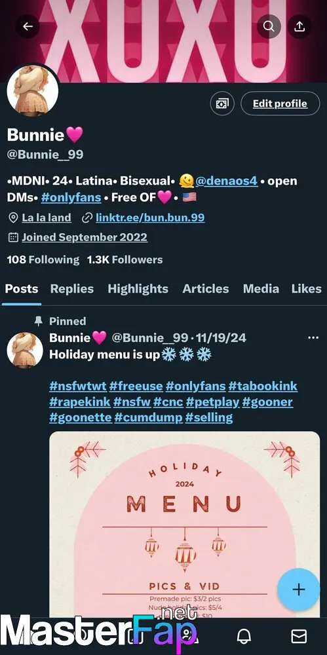Image resolution: width=327 pixels, height=655 pixels.
Task: View the 1.3K Followers list
Action: pyautogui.click(x=125, y=260)
